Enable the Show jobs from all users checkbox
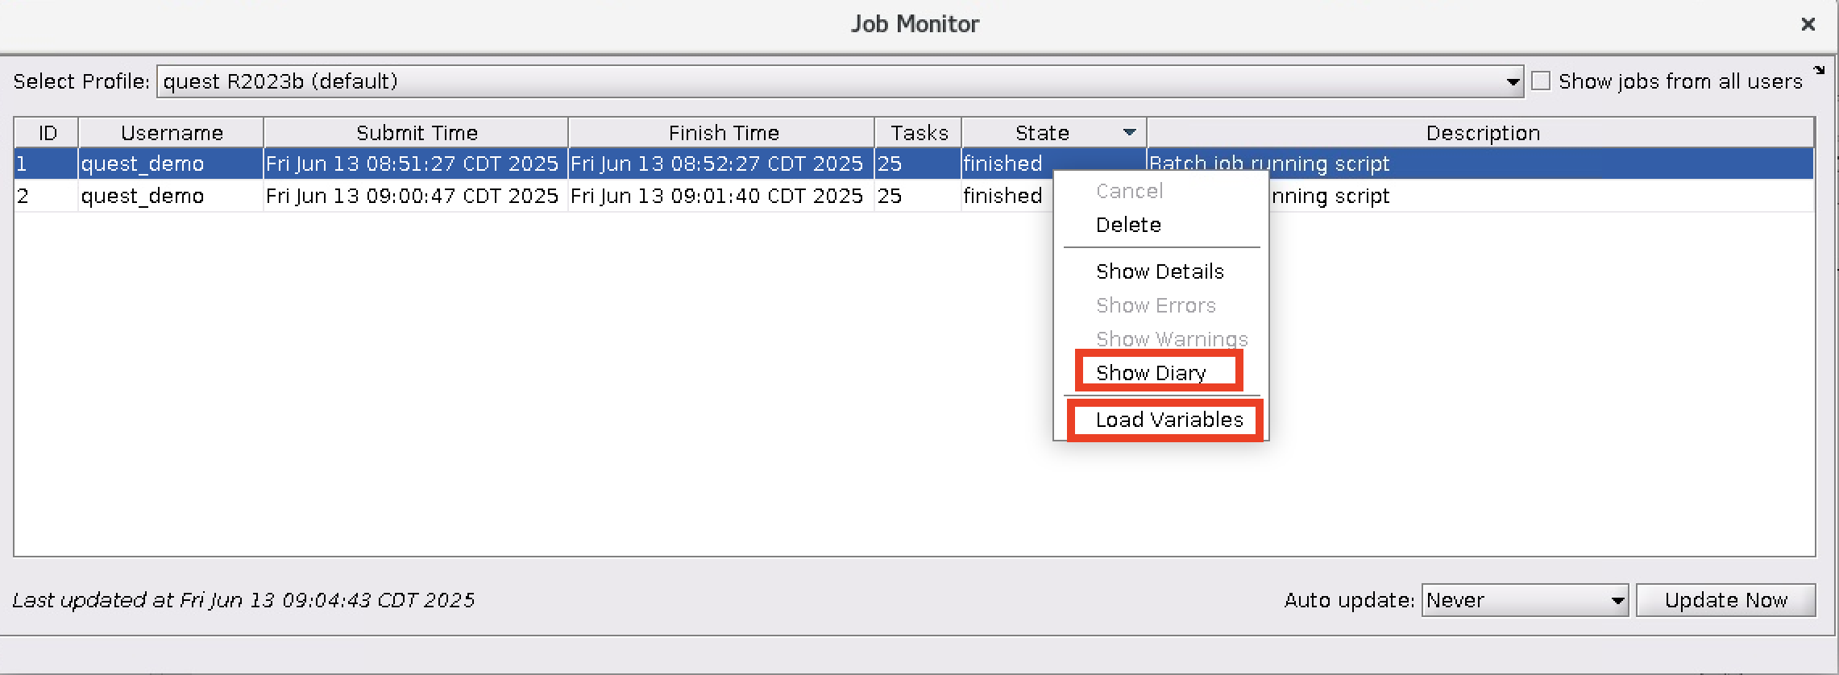The image size is (1839, 675). point(1540,81)
